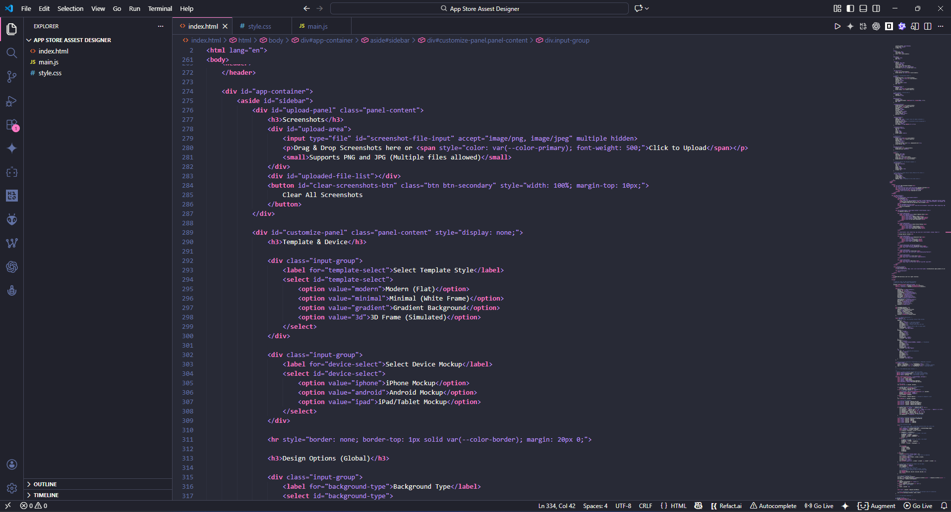The image size is (951, 512).
Task: Click Ln 334, Col 42 position indicator
Action: (557, 506)
